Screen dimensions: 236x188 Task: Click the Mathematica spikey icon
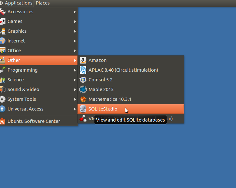click(x=83, y=99)
